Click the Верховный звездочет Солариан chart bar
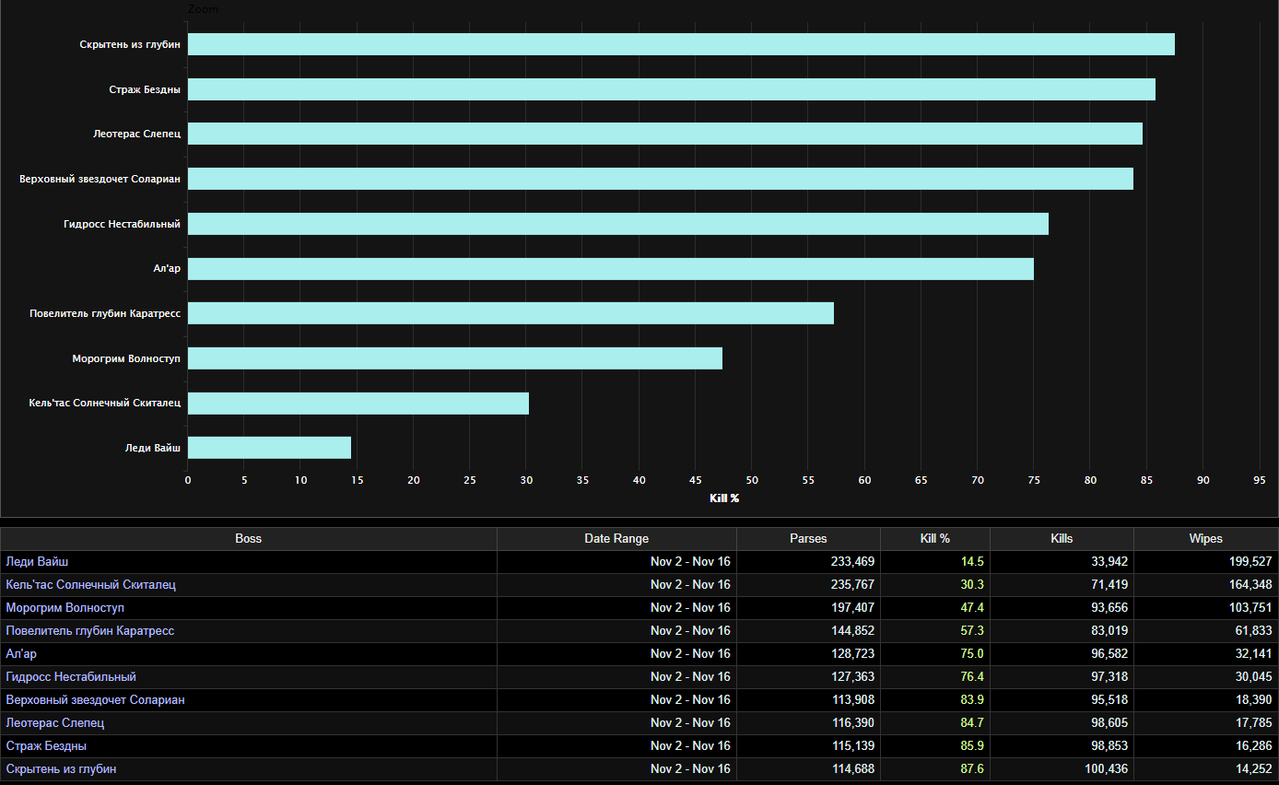 pyautogui.click(x=661, y=179)
